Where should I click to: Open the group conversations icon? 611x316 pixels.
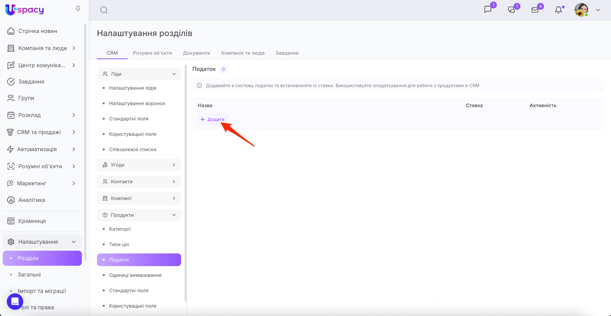pos(511,10)
